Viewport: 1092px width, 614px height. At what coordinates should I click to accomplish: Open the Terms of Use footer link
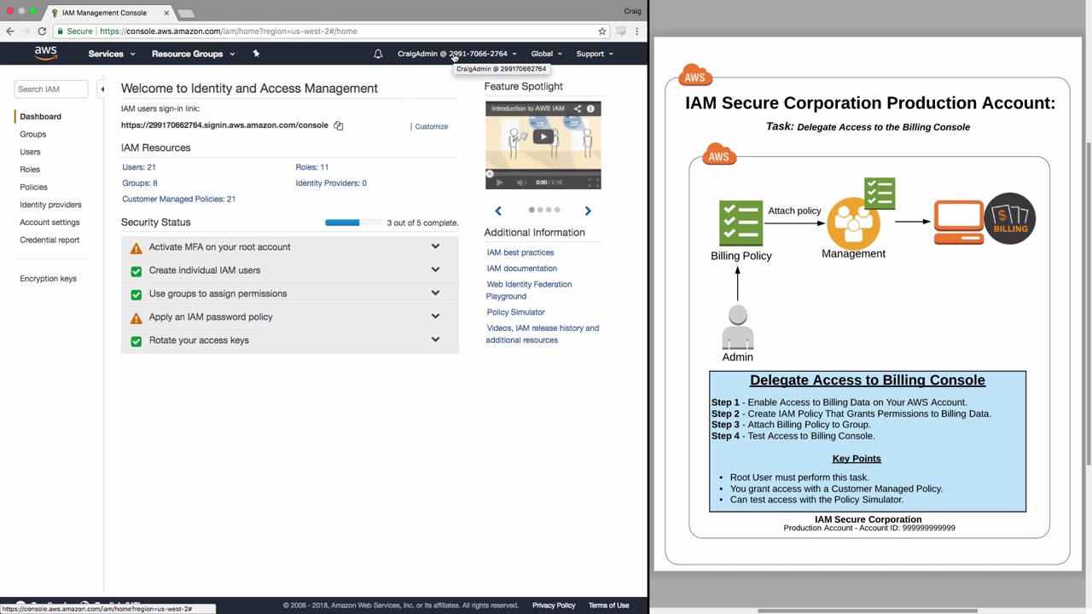coord(609,605)
